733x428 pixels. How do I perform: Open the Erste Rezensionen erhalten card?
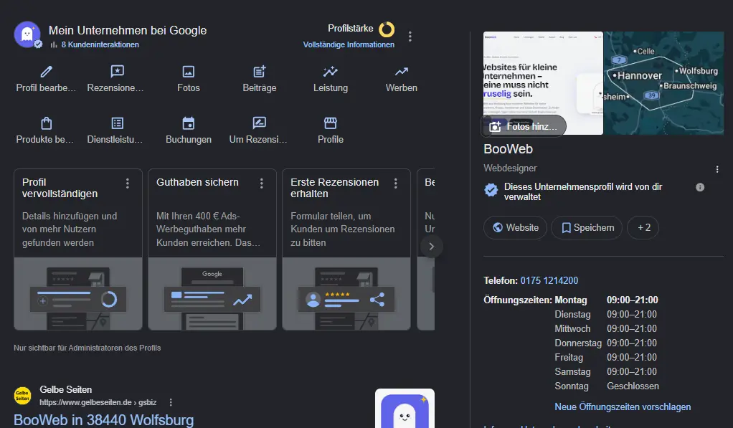(x=346, y=249)
